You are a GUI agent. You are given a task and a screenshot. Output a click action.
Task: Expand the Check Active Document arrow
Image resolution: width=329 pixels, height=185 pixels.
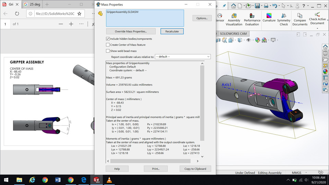317,28
